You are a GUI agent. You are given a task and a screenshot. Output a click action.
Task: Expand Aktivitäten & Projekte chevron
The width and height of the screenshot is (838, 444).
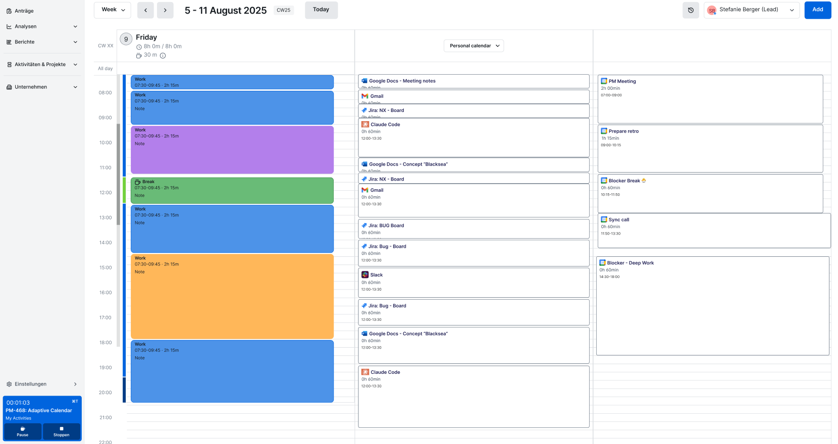[75, 65]
